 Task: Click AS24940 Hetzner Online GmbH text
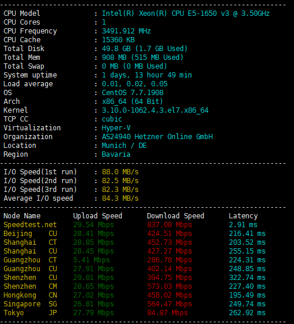pyautogui.click(x=158, y=137)
